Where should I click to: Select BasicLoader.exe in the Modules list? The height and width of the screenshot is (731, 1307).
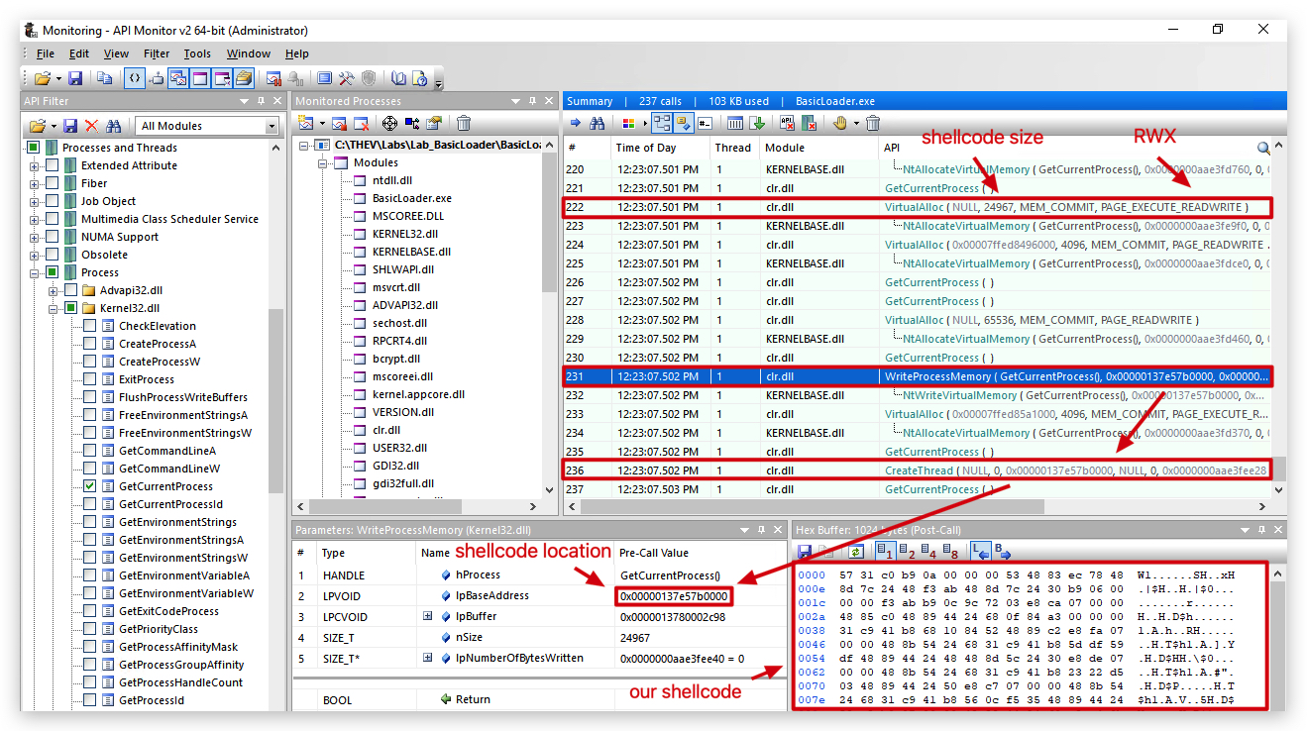tap(411, 198)
